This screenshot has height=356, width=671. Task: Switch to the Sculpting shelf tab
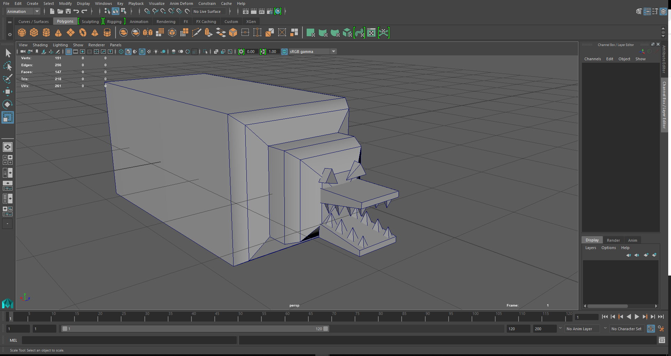(90, 22)
